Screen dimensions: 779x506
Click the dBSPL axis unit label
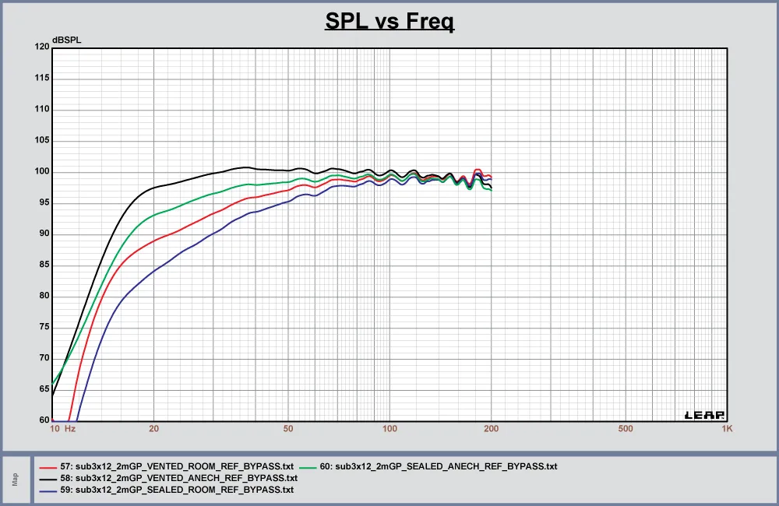coord(66,40)
